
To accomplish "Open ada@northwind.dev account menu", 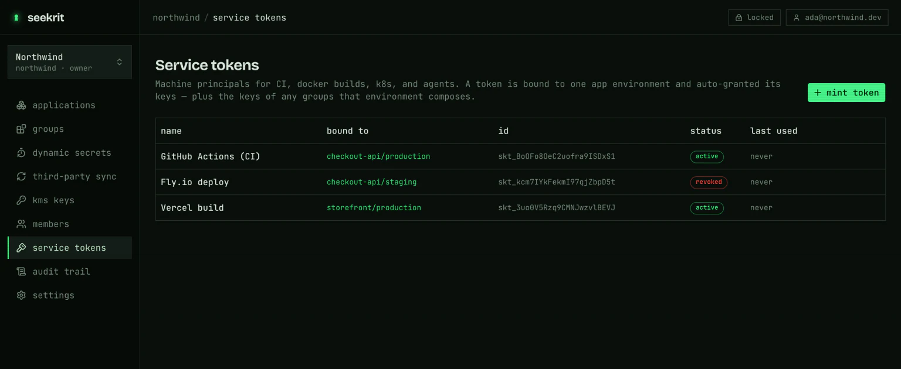I will (x=837, y=18).
